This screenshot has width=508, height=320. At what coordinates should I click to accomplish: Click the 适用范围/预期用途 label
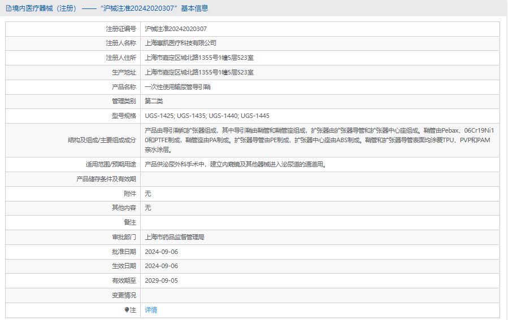click(111, 164)
